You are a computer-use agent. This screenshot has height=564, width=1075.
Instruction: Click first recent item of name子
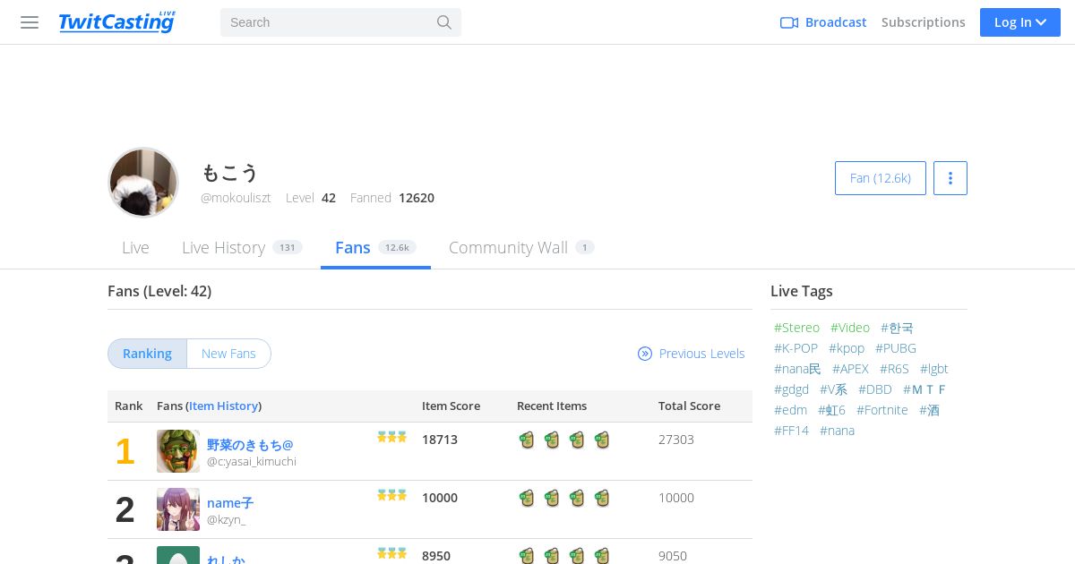coord(527,498)
